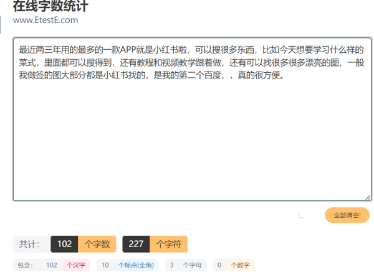Select the 227 个字符 total count

[x=155, y=244]
